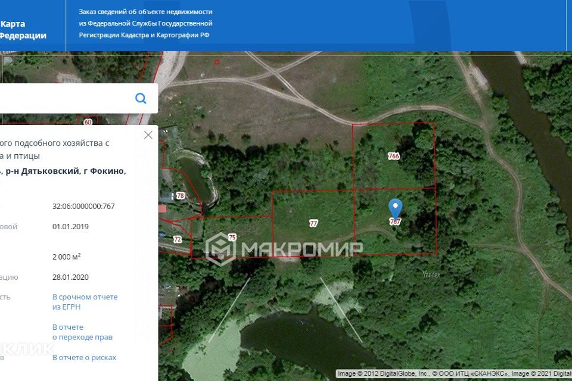Screen dimensions: 572x381
Task: Click parcel 75 label on map
Action: pyautogui.click(x=232, y=237)
